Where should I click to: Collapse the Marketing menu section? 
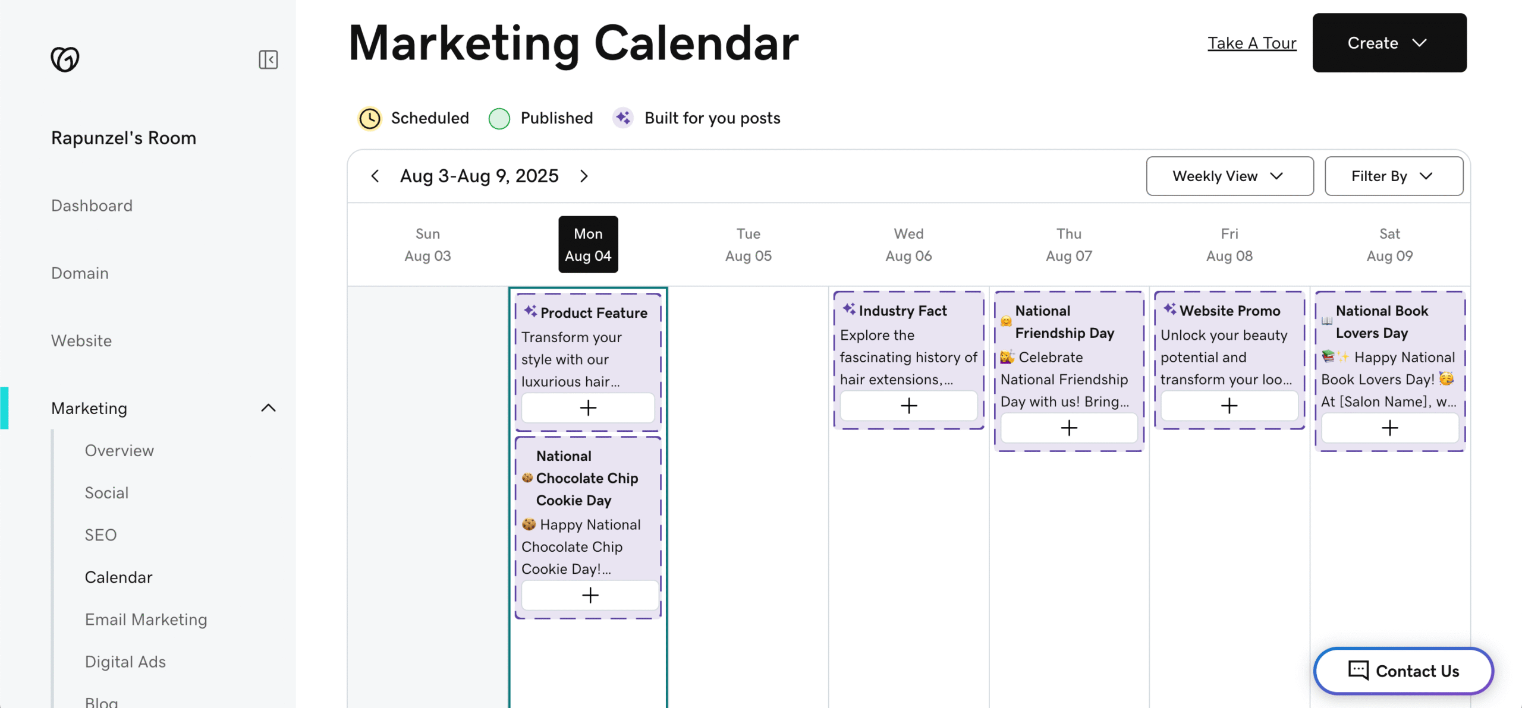coord(268,408)
